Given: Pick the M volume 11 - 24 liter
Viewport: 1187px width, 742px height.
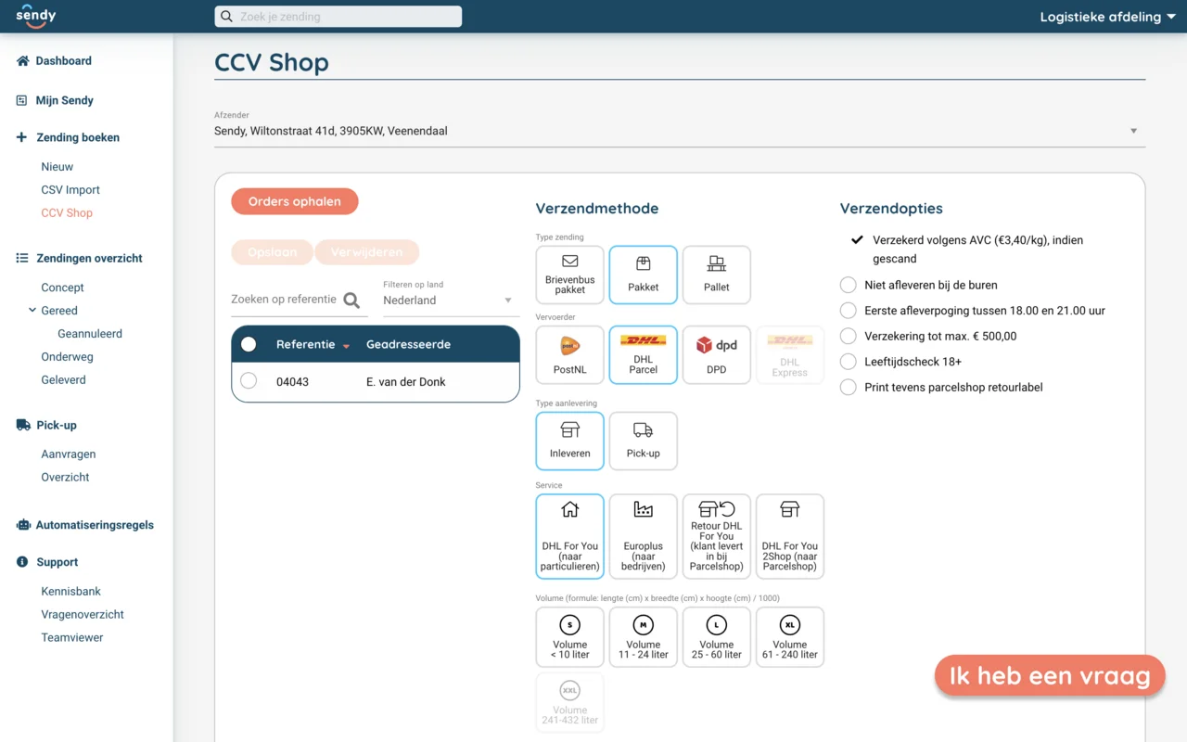Looking at the screenshot, I should 644,637.
